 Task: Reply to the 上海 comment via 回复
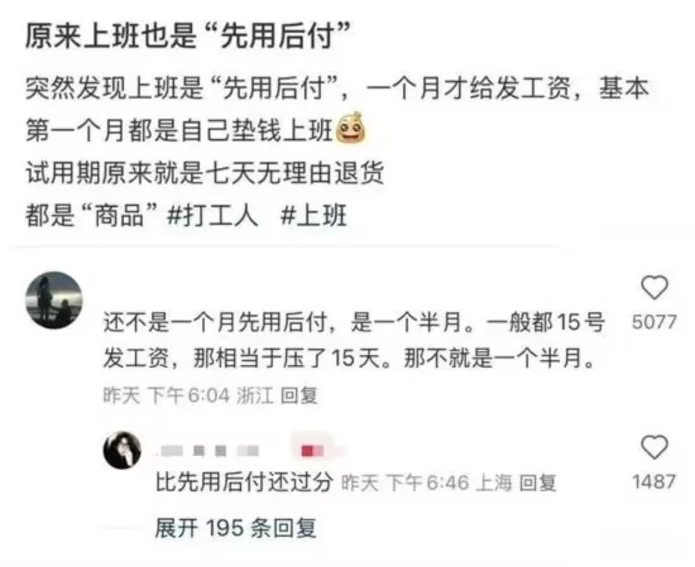538,483
